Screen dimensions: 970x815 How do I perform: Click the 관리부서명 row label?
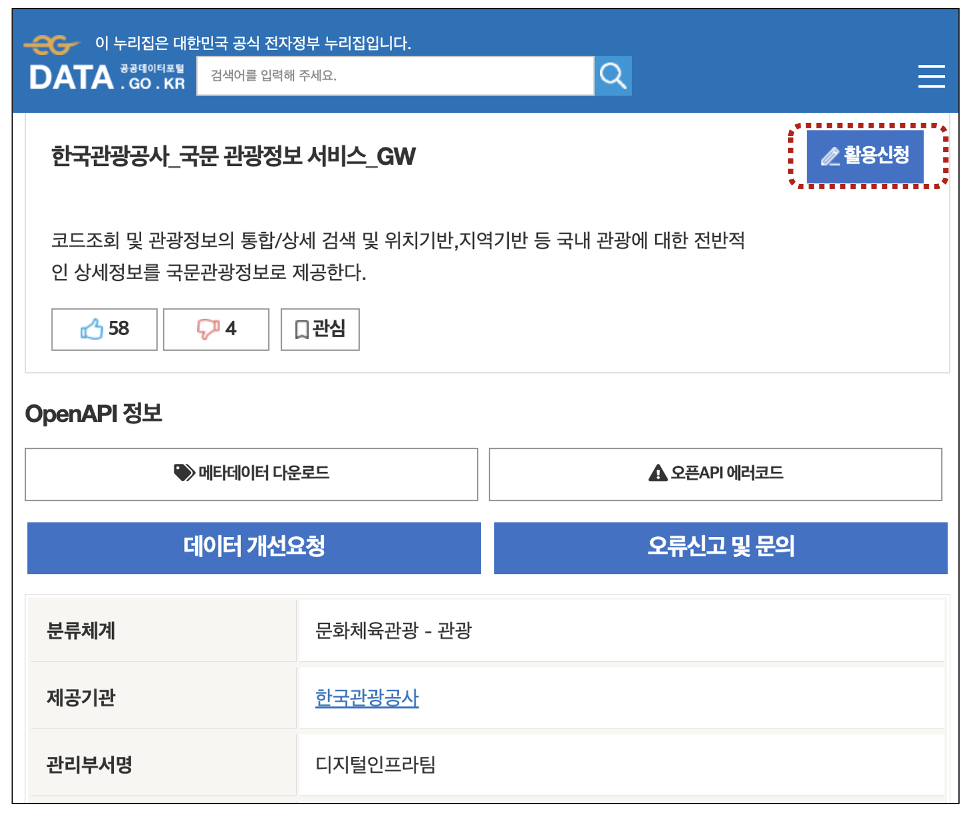coord(89,764)
